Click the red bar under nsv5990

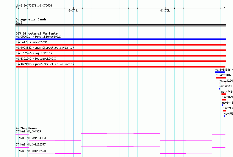224,111
